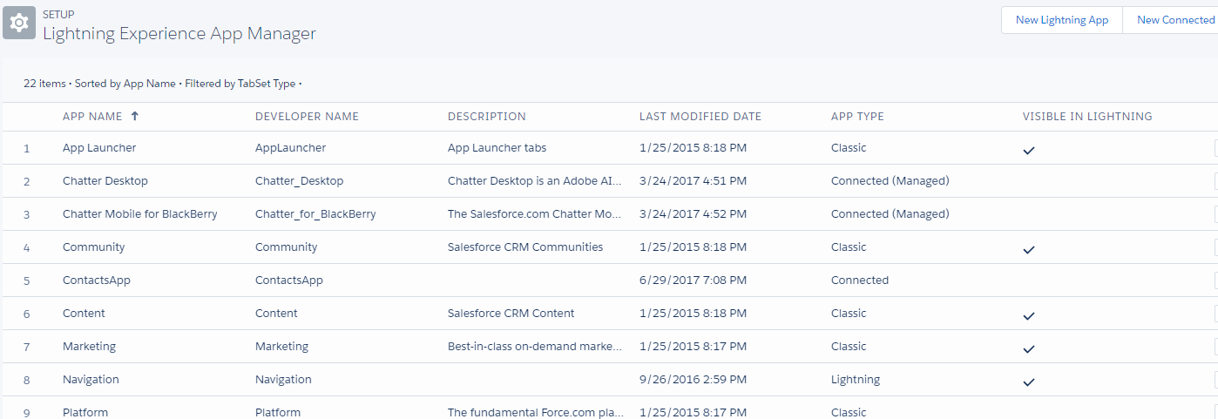Screen dimensions: 1218x419
Task: Sort by the Last Modified Date column
Action: tap(700, 116)
